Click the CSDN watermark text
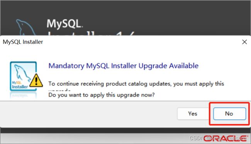 (x=218, y=138)
